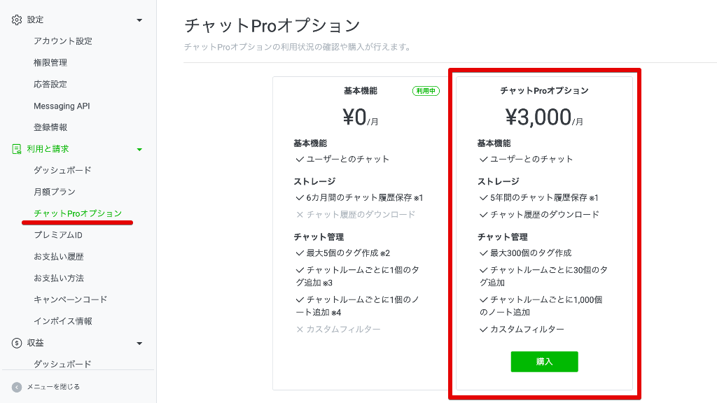Click the green 購入 purchase button
717x403 pixels.
click(x=544, y=362)
